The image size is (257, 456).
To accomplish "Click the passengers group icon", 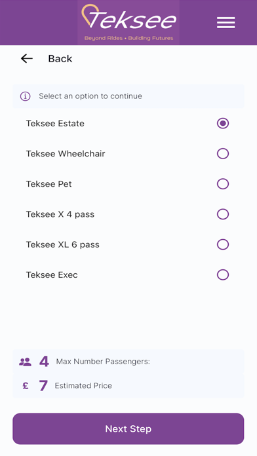I will pos(25,362).
